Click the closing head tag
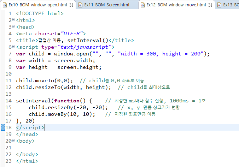 pyautogui.click(x=27, y=134)
